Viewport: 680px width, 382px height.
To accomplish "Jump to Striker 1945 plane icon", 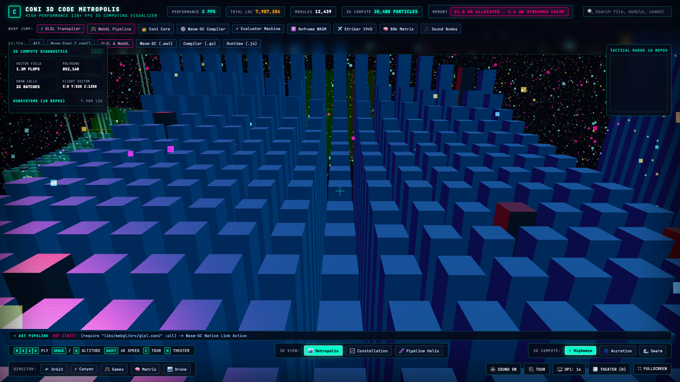I will tap(340, 29).
